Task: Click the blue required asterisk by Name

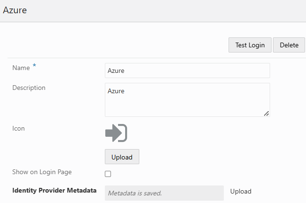Action: pos(34,66)
